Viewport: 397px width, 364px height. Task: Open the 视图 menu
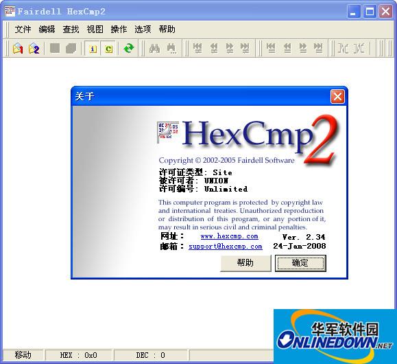(95, 30)
